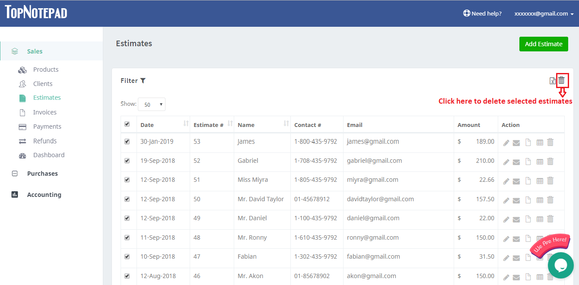Screen dimensions: 579x285
Task: Edit Gabriel's estimate using the pencil icon
Action: pyautogui.click(x=506, y=162)
